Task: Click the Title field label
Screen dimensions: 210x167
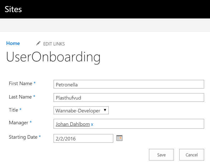Action: click(13, 110)
